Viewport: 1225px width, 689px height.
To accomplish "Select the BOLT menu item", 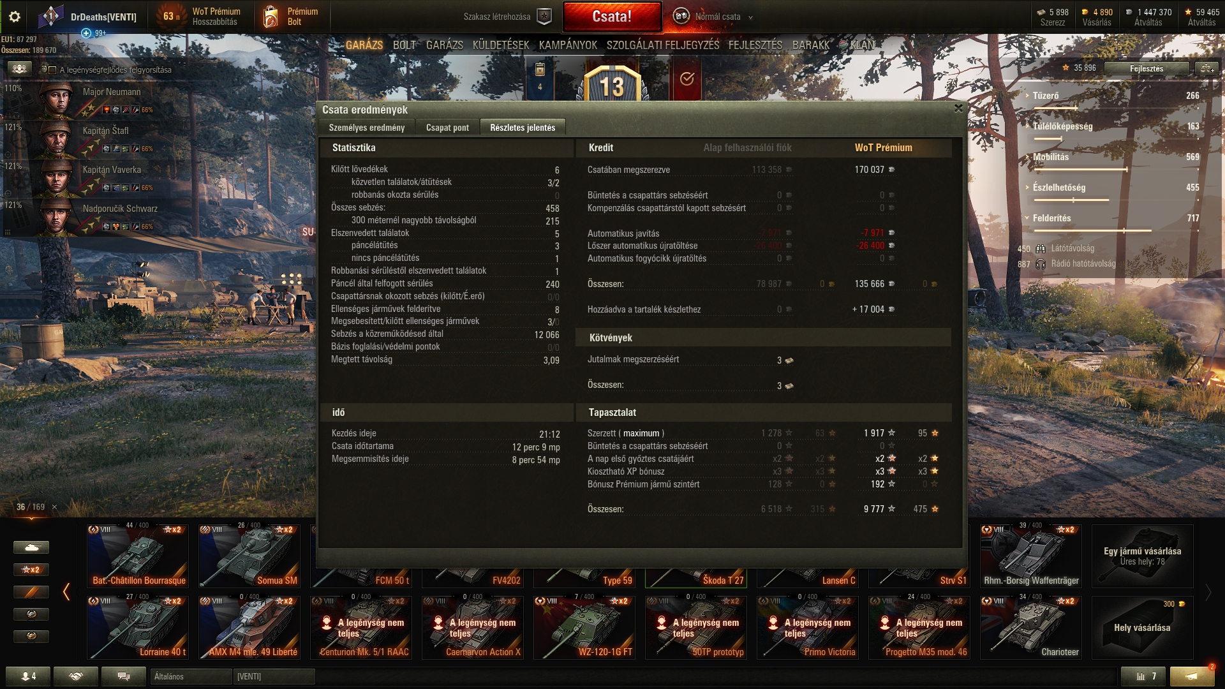I will (x=405, y=45).
